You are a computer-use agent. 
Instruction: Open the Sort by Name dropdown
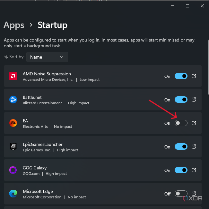47,57
